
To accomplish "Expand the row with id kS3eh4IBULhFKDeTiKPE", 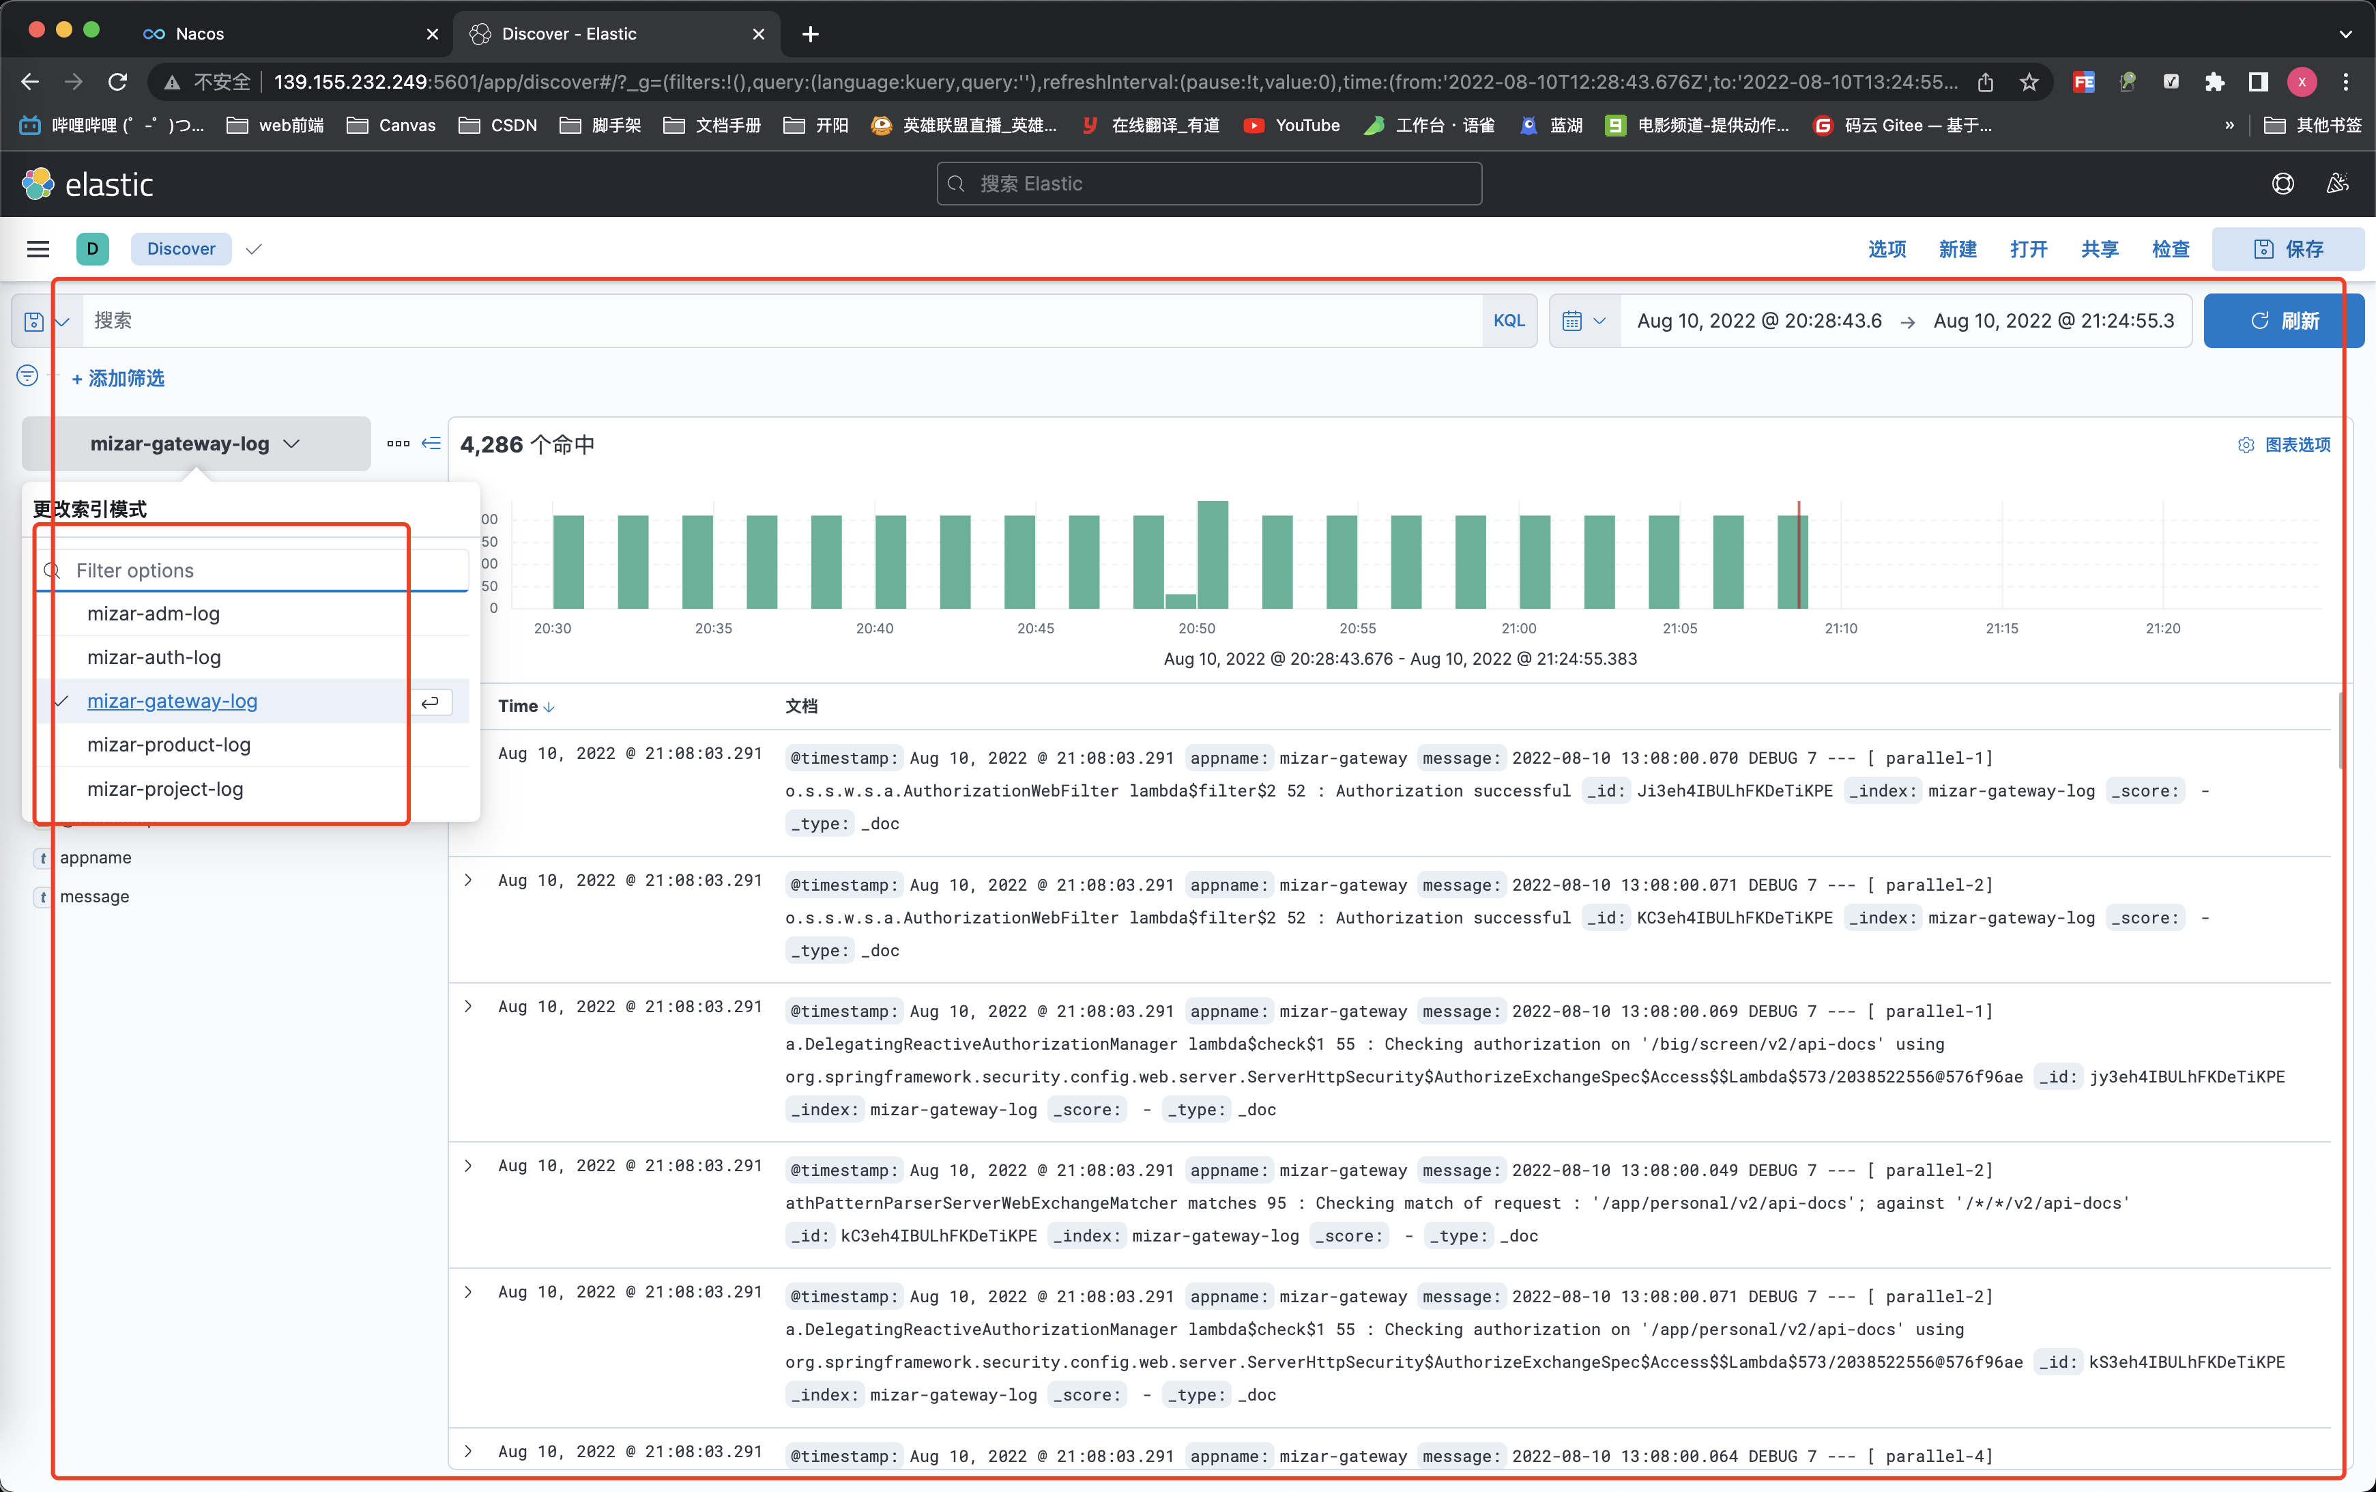I will (x=467, y=1292).
